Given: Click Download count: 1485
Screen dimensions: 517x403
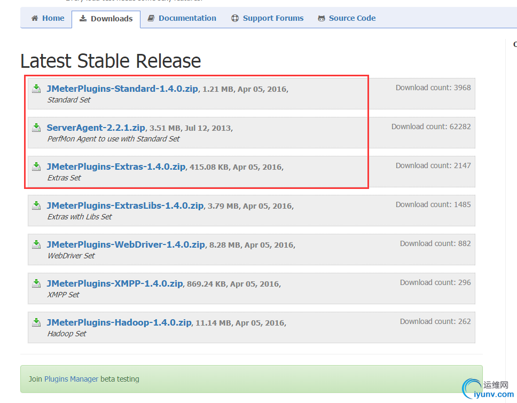Looking at the screenshot, I should (433, 204).
